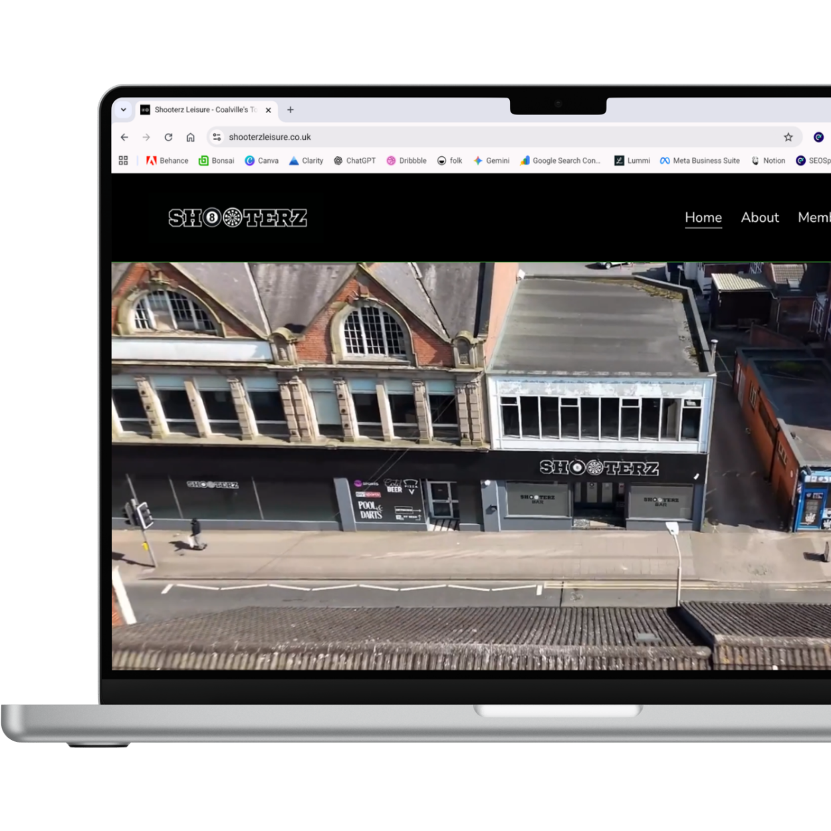Image resolution: width=831 pixels, height=831 pixels.
Task: Open the tab search dropdown arrow
Action: pos(124,110)
